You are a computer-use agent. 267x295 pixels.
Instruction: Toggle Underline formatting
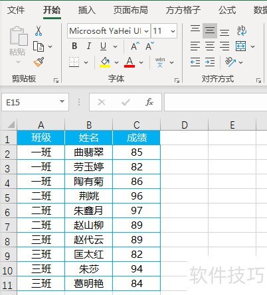coord(103,46)
